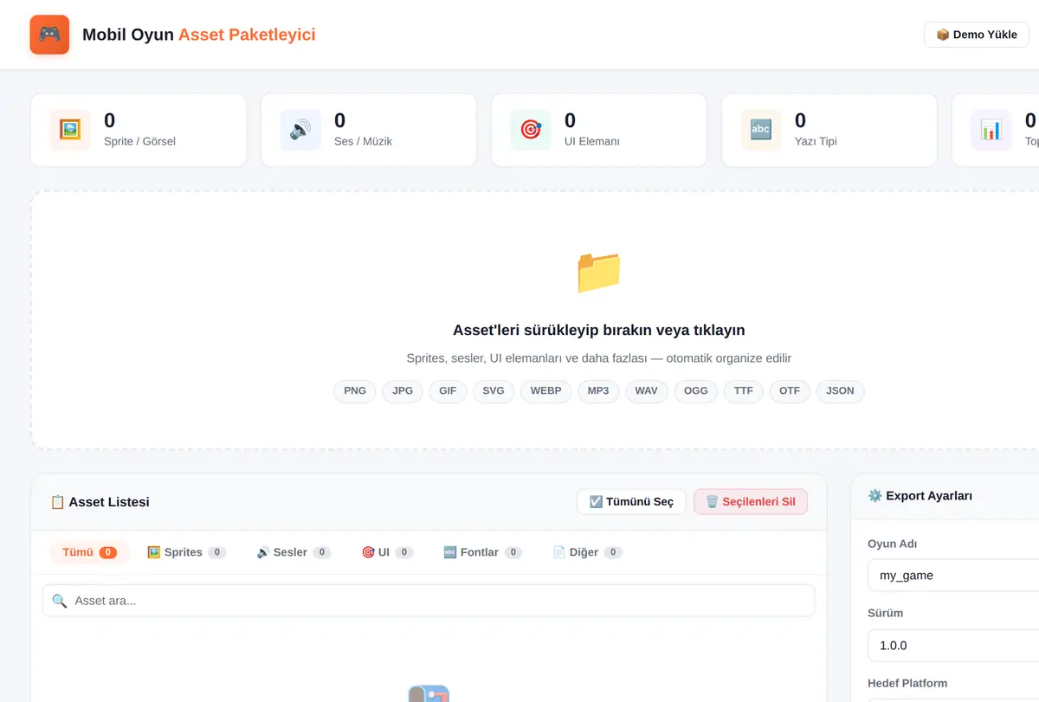Click the drop zone heading to upload assets
1039x702 pixels.
tap(599, 330)
